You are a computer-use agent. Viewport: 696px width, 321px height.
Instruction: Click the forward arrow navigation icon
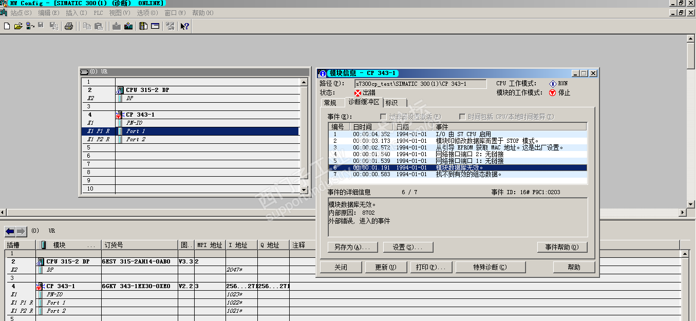[x=21, y=231]
